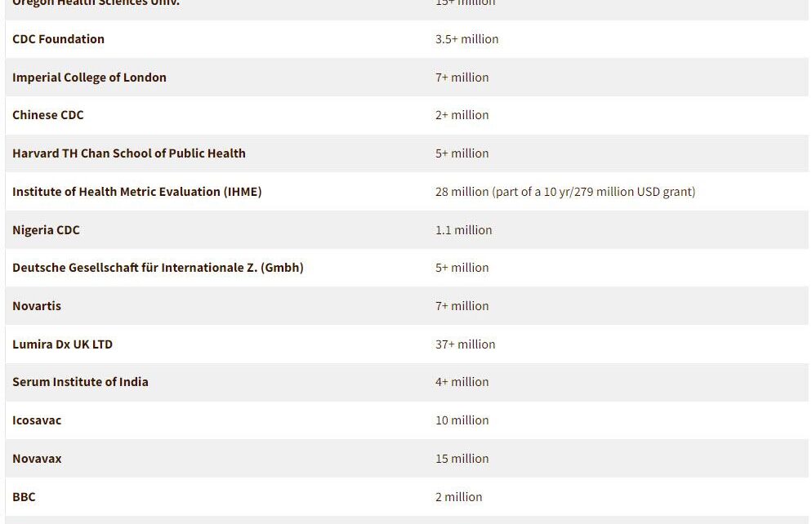
Task: Click the 2 million BBC amount
Action: (458, 497)
